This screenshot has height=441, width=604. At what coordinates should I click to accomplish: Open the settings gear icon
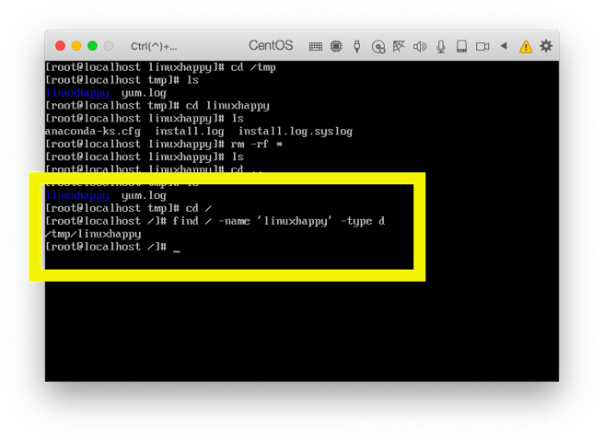point(546,46)
